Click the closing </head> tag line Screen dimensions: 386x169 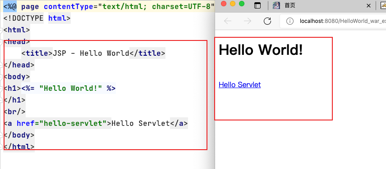(19, 65)
